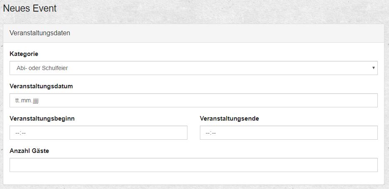Select minutes segment in Veranstaltungsbeginn

23,133
